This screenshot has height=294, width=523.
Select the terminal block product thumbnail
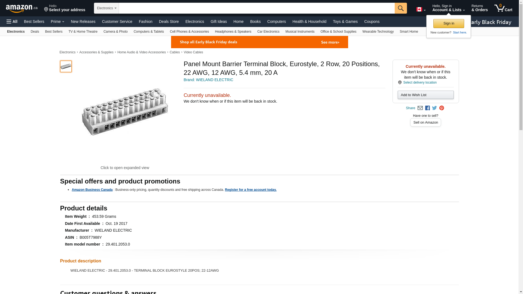[x=66, y=66]
